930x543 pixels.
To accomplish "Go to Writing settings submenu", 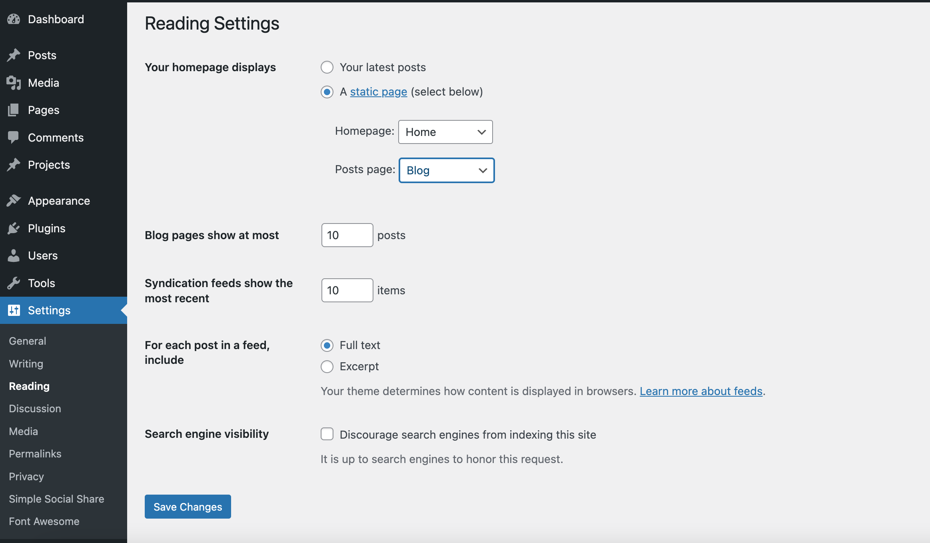I will (26, 364).
